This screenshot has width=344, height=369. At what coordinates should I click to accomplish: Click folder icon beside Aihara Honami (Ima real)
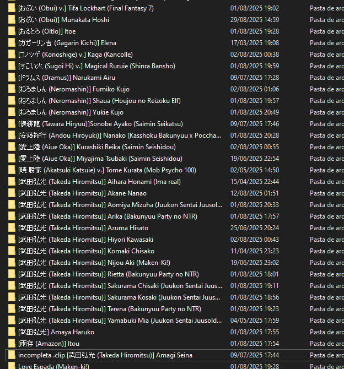(x=12, y=182)
